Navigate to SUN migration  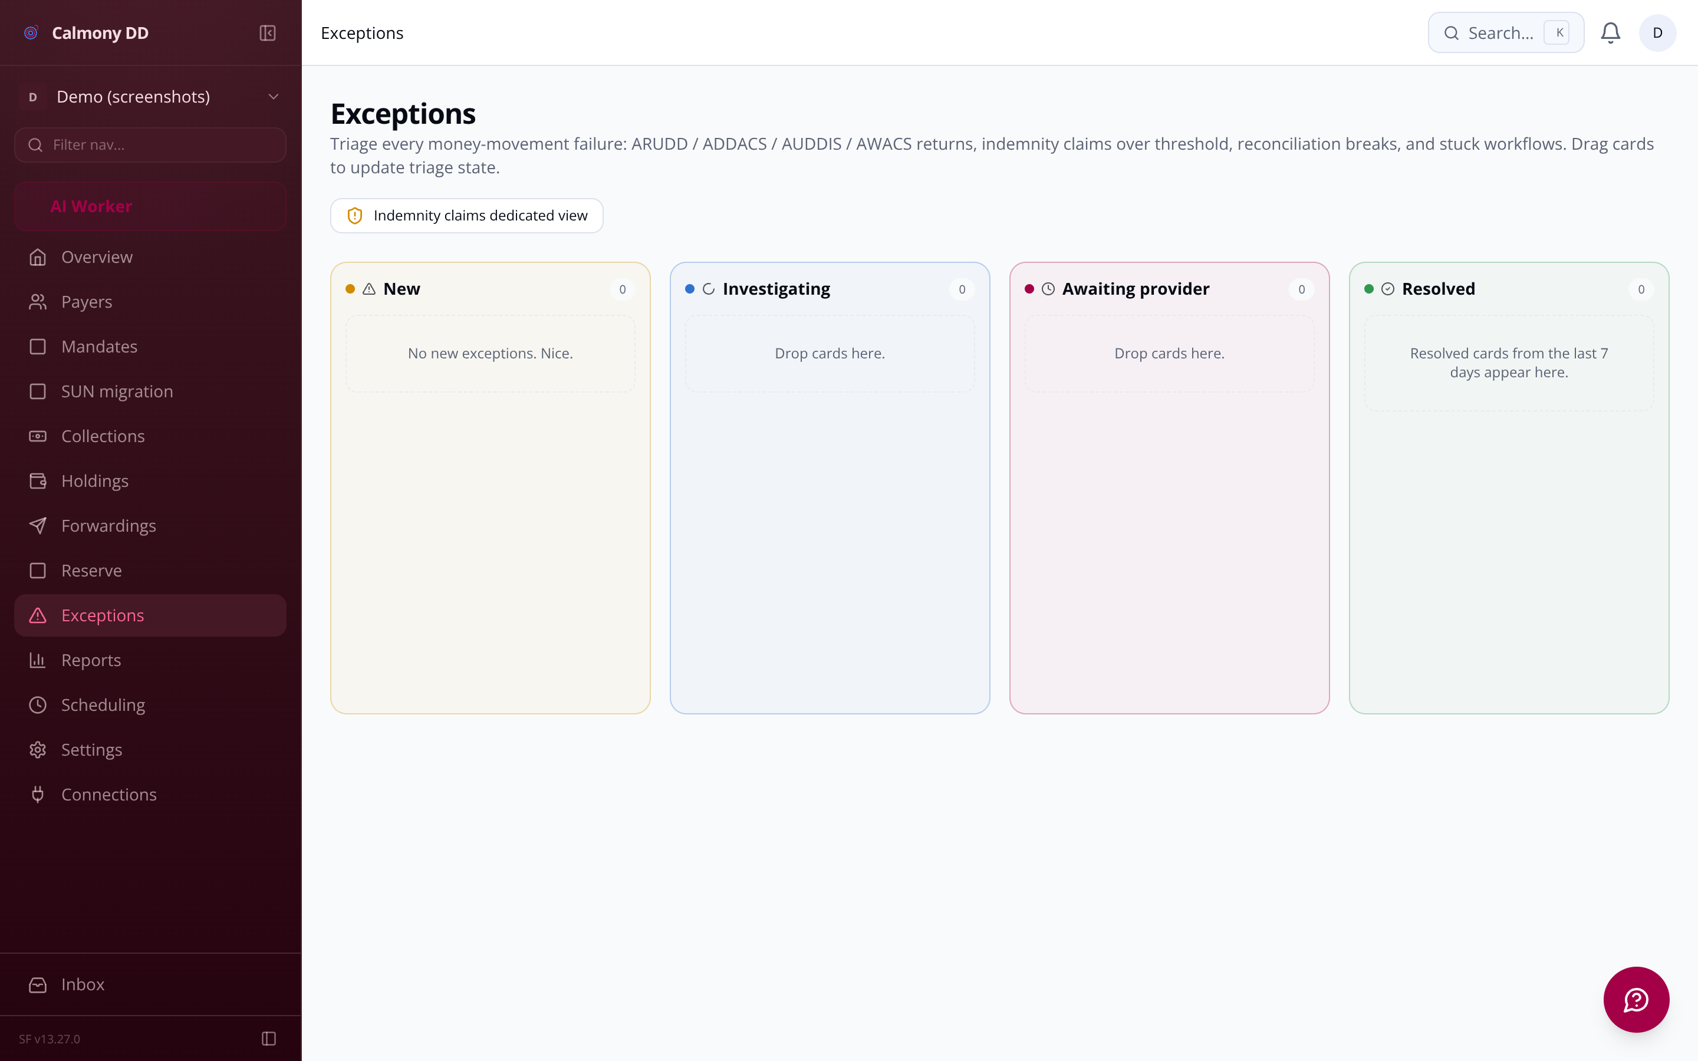[x=150, y=391]
